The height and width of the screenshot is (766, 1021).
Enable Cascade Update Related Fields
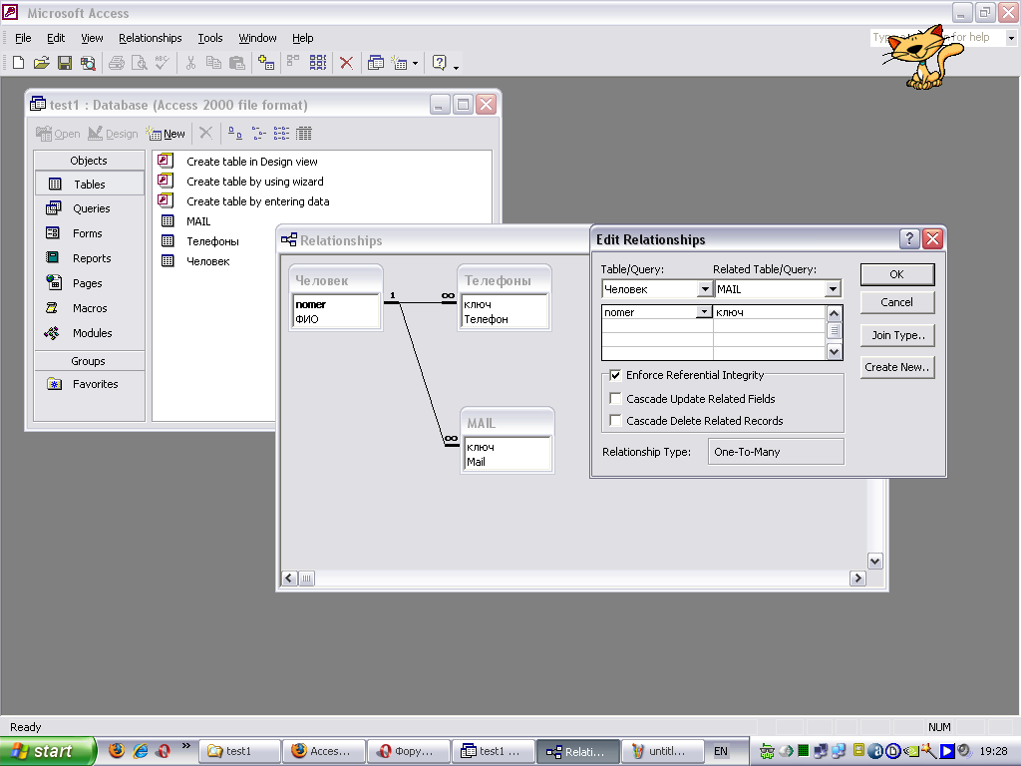click(616, 399)
